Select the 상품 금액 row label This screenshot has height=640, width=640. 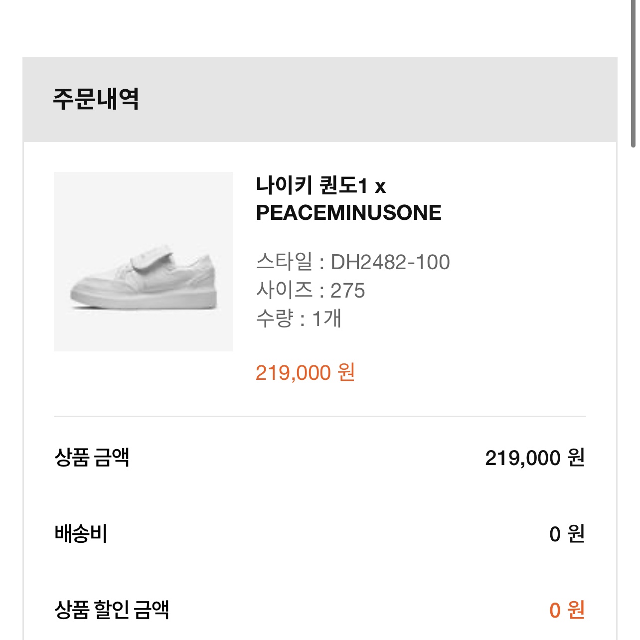[92, 458]
